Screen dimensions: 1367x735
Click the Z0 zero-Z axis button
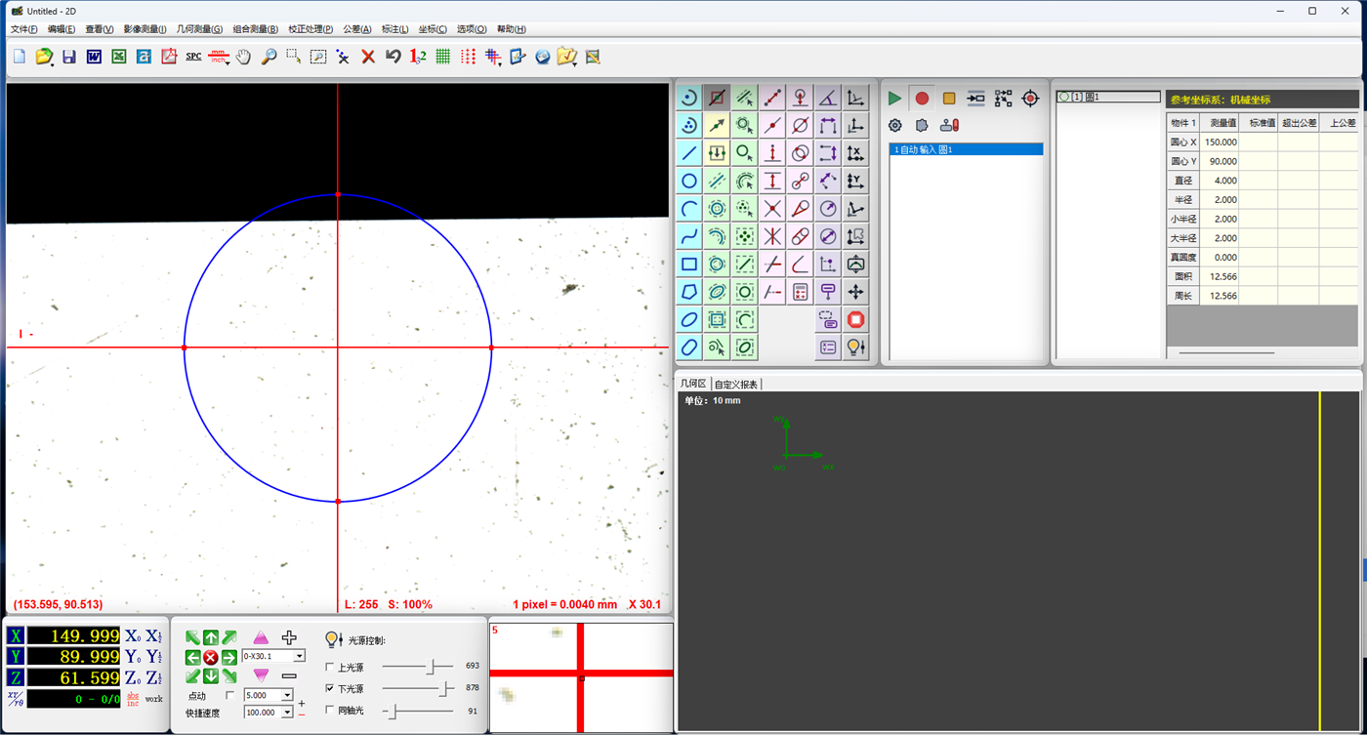[x=132, y=677]
